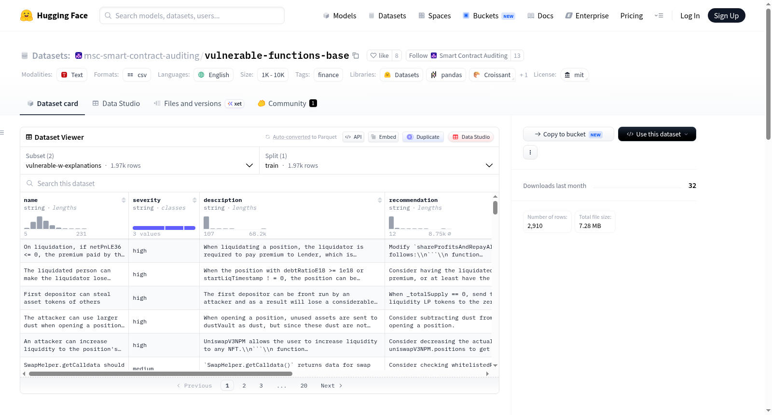Open the Dataset card tab
Viewport: 772px width, 415px height.
pyautogui.click(x=52, y=103)
